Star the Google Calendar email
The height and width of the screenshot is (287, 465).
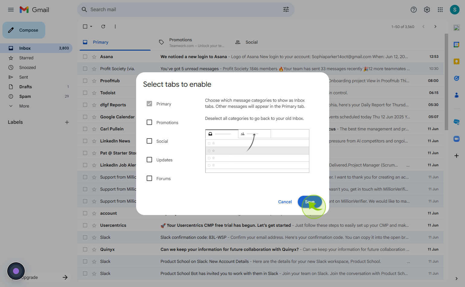(94, 117)
